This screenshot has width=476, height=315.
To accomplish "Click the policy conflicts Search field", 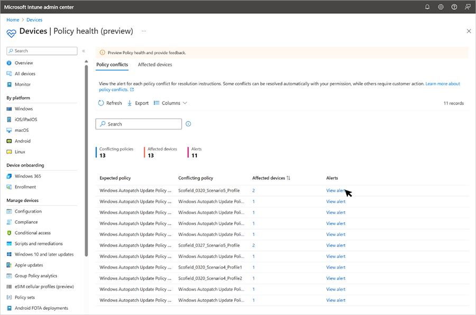I will click(x=139, y=124).
